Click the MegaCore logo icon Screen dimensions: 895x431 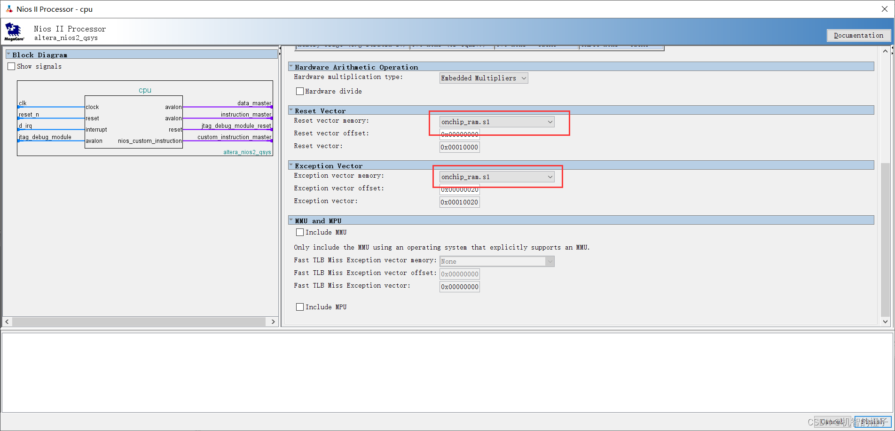click(14, 32)
